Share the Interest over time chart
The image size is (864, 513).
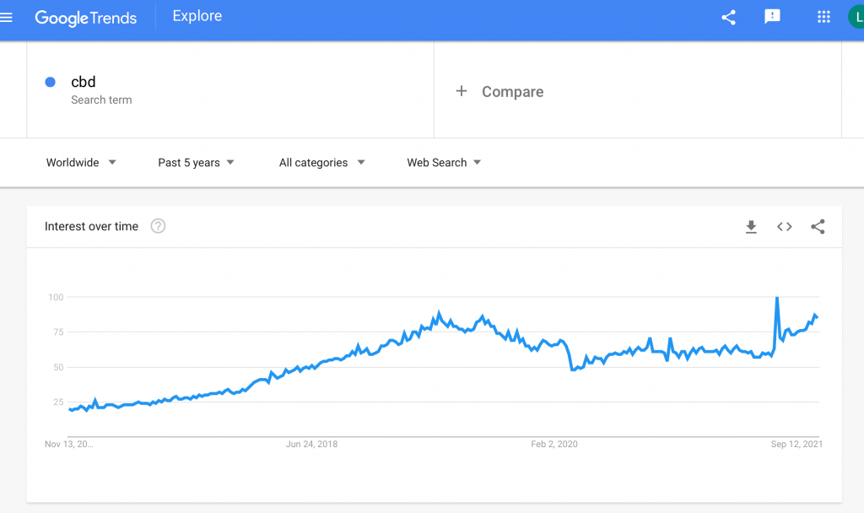[818, 226]
